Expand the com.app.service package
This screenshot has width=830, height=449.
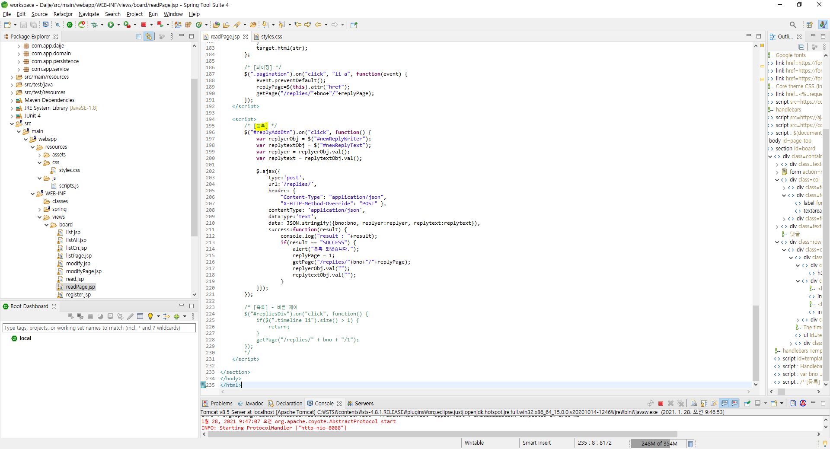(19, 69)
